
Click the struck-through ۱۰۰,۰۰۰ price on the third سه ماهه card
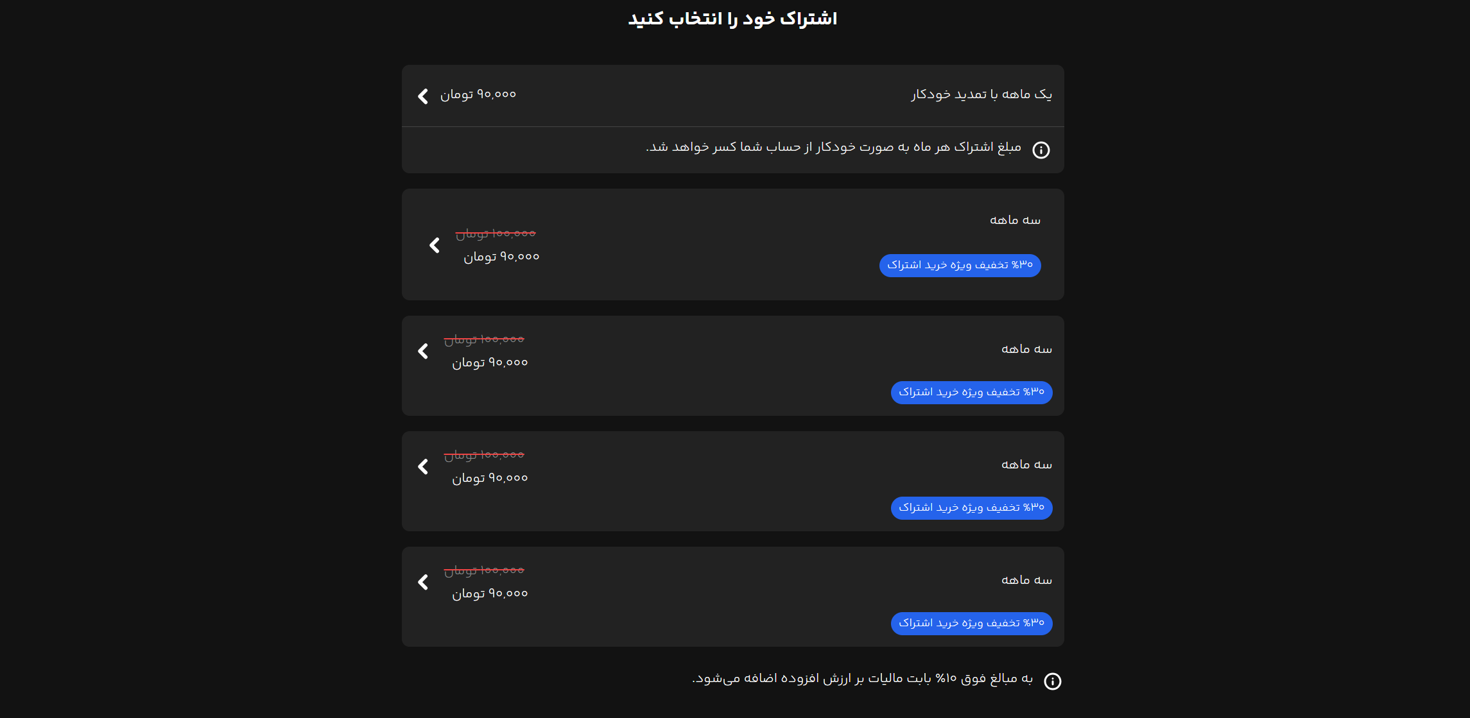[484, 455]
